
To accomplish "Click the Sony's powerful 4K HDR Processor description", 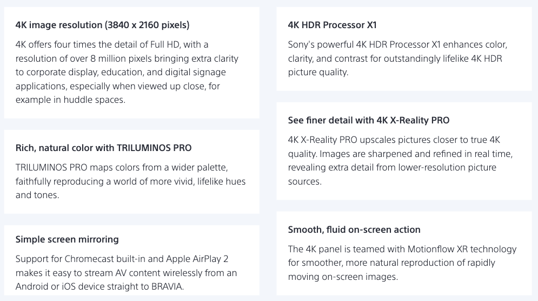I will point(397,58).
